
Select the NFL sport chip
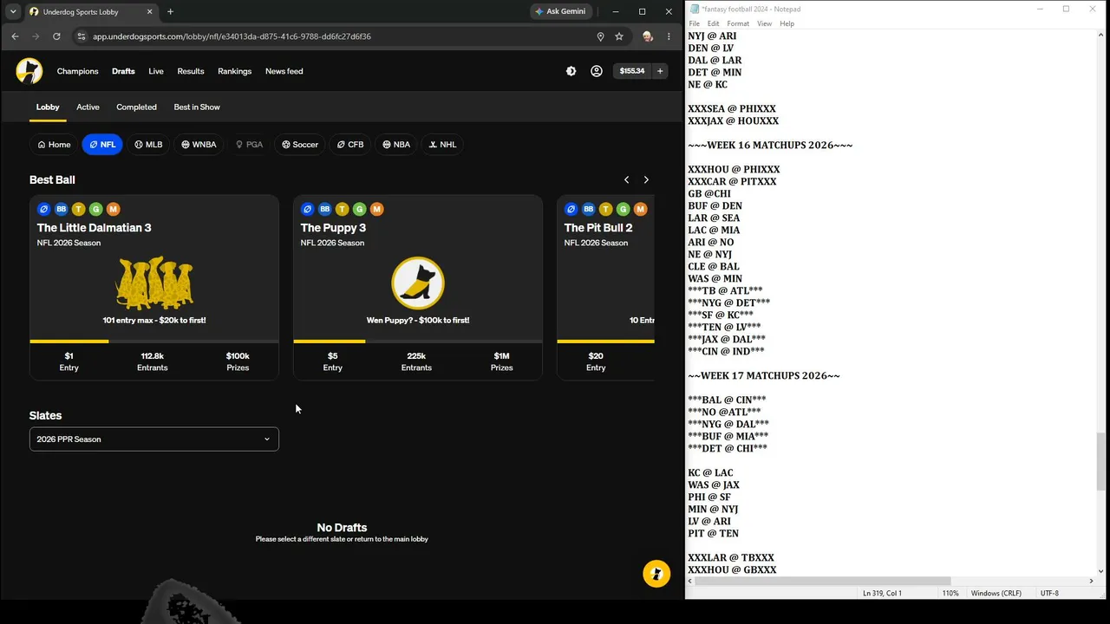[102, 145]
